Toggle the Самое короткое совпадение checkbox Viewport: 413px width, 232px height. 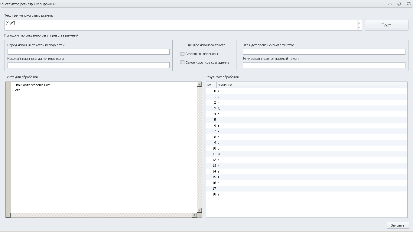click(182, 63)
